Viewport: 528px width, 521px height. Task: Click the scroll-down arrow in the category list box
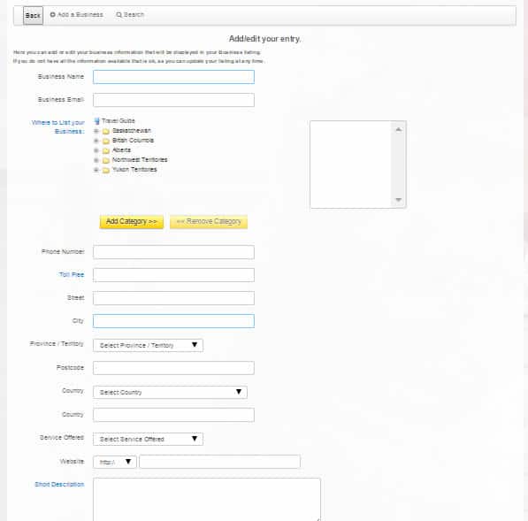tap(398, 200)
